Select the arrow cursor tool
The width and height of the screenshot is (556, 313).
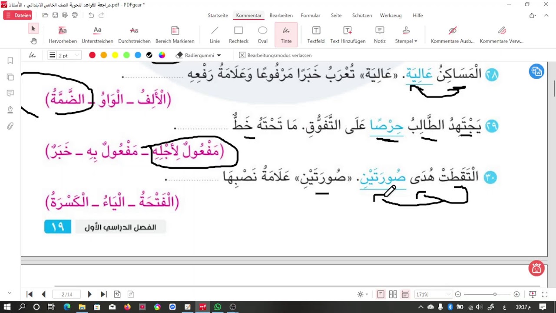(33, 29)
